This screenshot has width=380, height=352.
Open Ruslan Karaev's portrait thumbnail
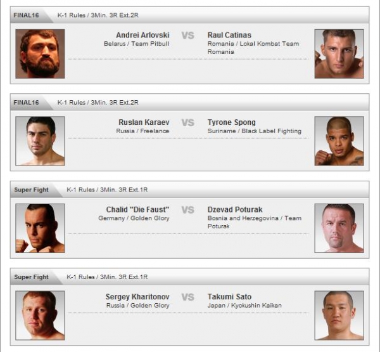[x=40, y=141]
